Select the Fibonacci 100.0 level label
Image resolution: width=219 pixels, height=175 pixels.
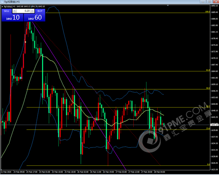tap(207, 12)
